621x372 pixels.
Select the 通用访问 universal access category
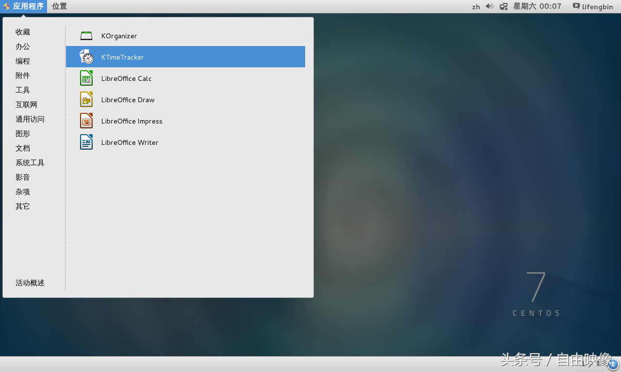coord(30,119)
